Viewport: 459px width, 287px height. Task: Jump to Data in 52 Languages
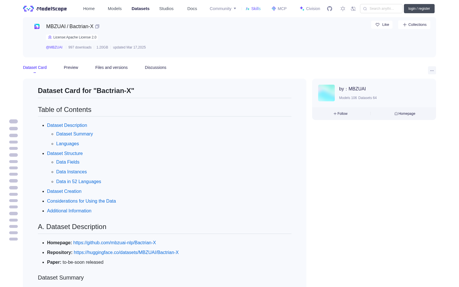click(x=79, y=181)
